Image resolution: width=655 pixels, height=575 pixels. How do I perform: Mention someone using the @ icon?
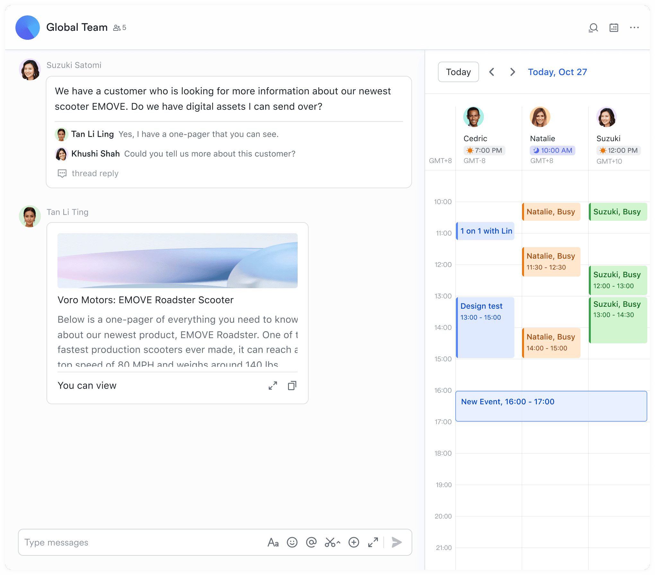[x=311, y=542]
